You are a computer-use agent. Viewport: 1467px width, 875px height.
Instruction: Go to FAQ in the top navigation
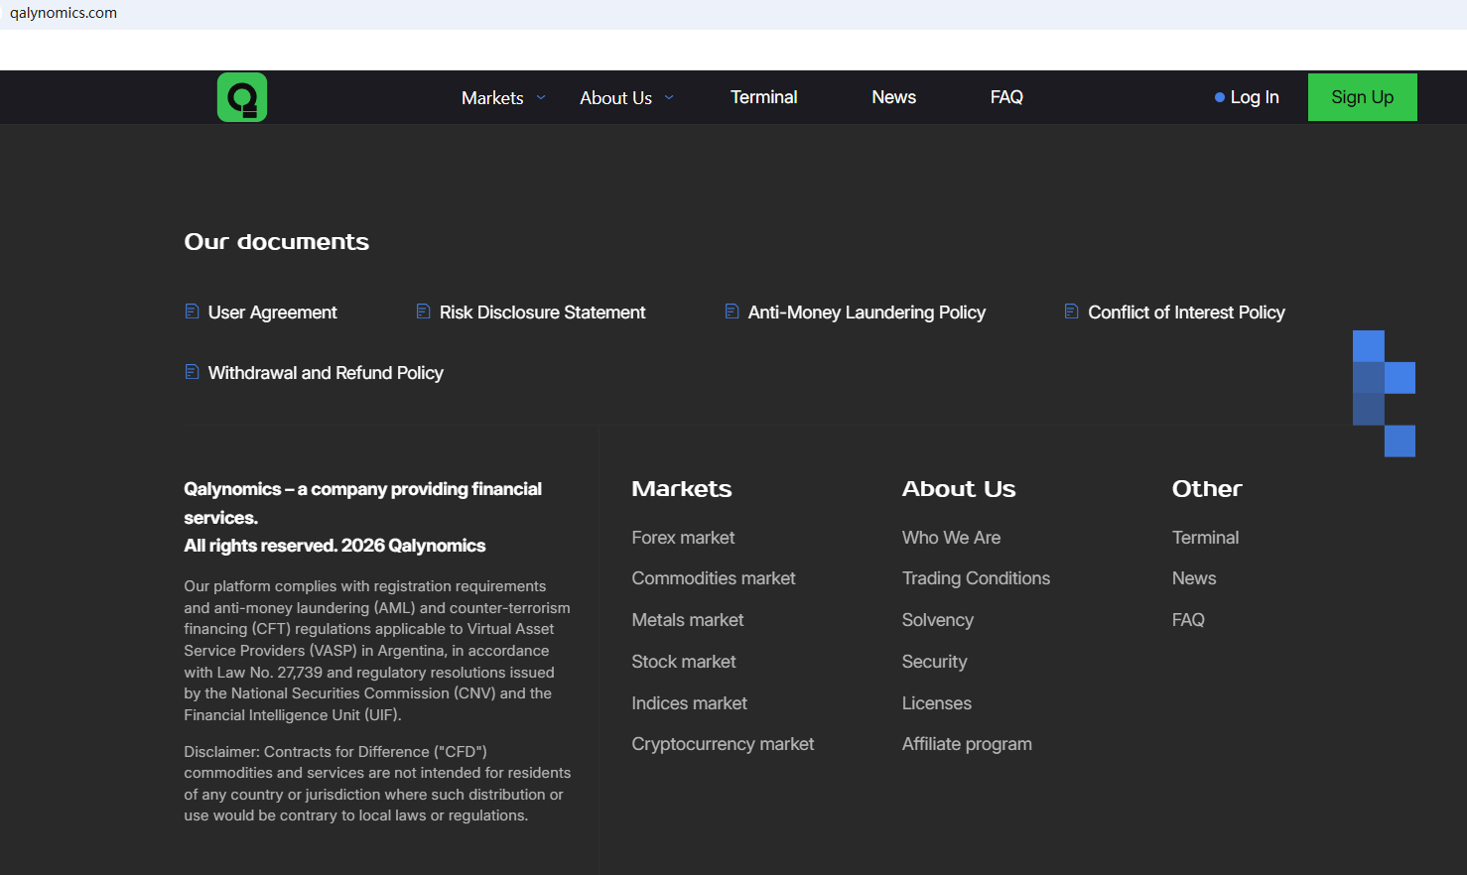tap(1005, 97)
